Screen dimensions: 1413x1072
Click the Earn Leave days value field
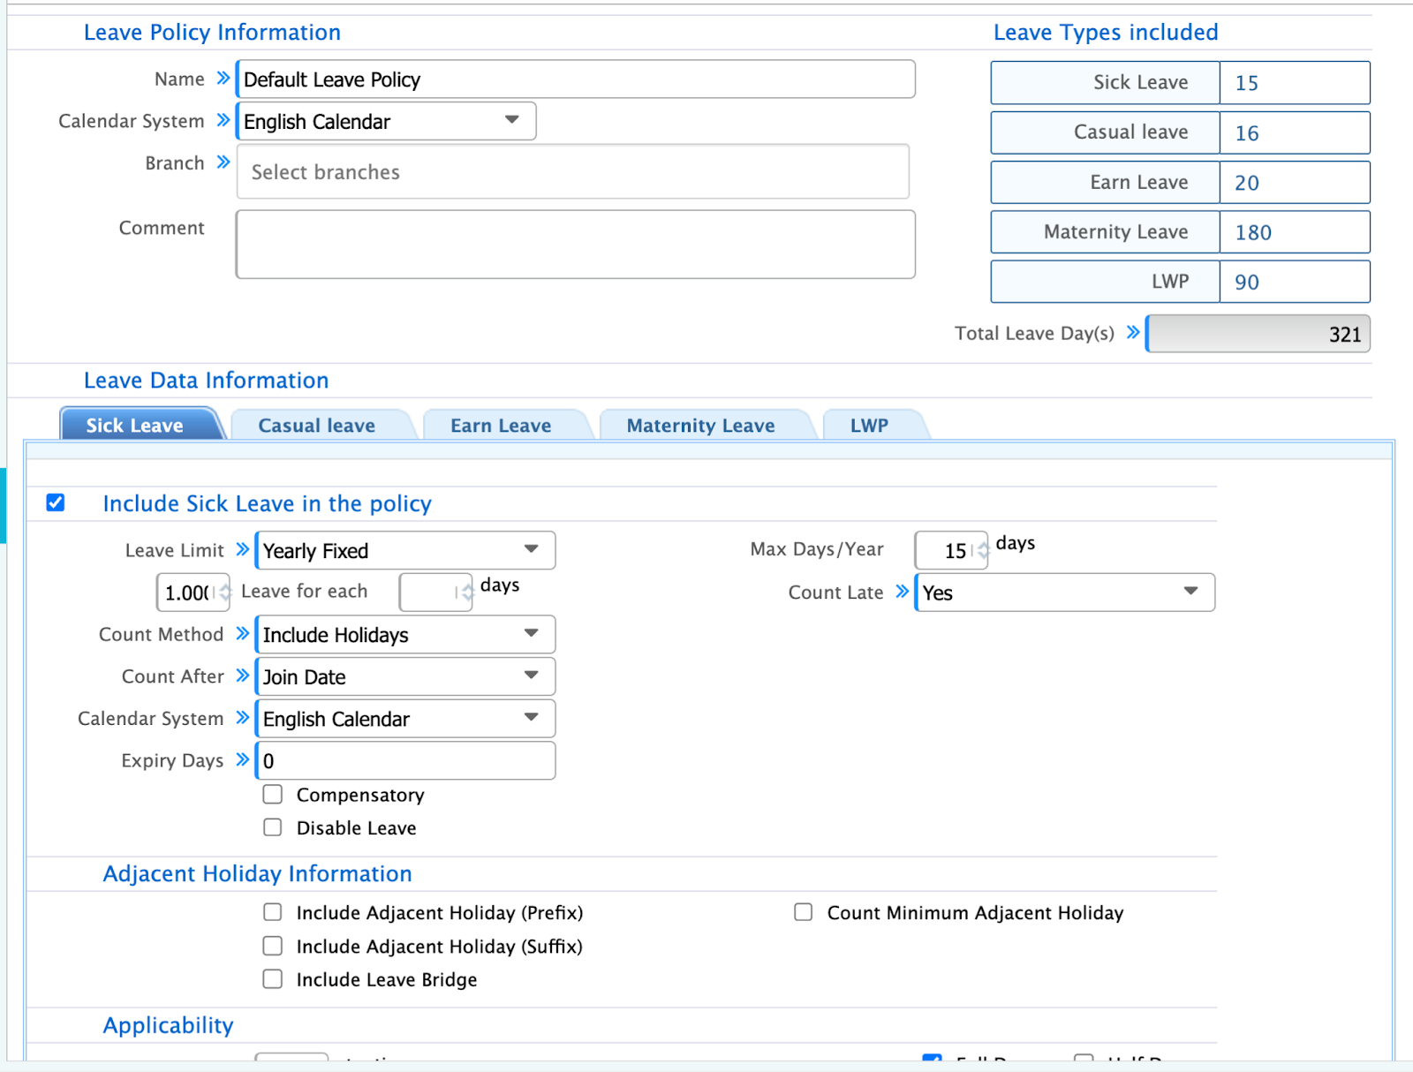(x=1294, y=183)
